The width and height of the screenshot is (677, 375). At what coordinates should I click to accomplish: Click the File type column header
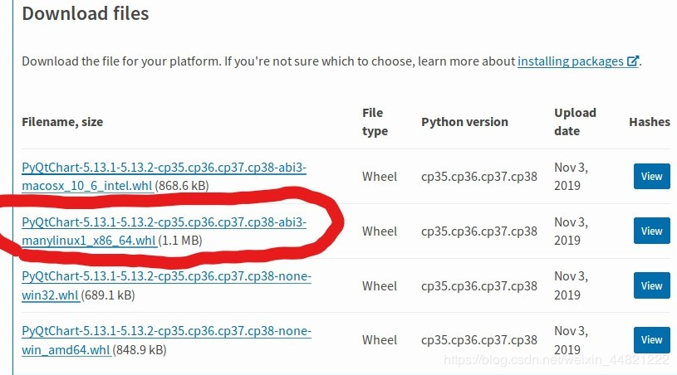click(375, 121)
